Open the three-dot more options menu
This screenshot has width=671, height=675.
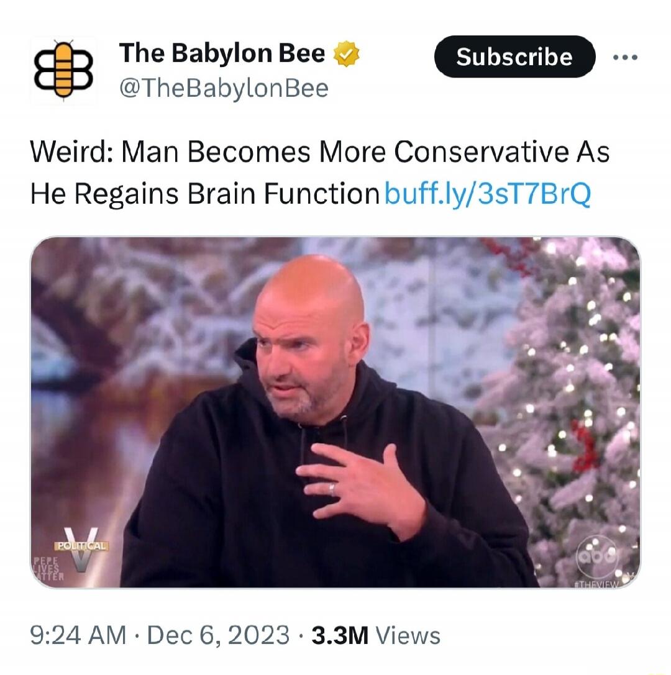click(626, 57)
